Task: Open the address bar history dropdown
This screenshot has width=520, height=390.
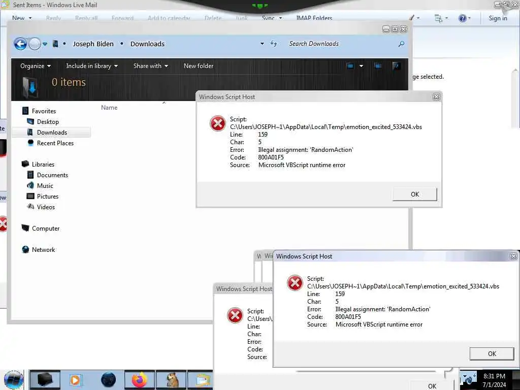Action: pos(262,44)
